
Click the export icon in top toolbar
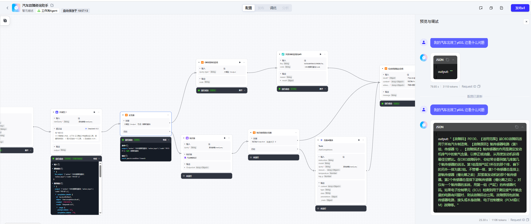click(x=481, y=8)
